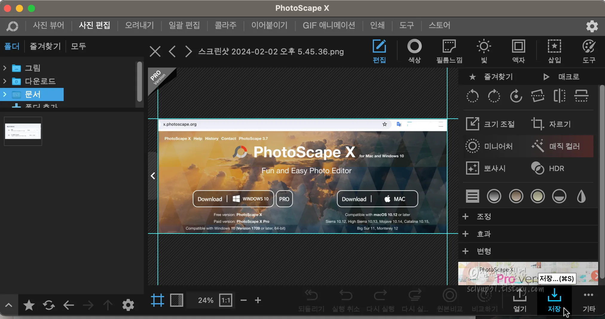Rotate image counter-clockwise icon
Screen dimensions: 605x319
click(472, 96)
